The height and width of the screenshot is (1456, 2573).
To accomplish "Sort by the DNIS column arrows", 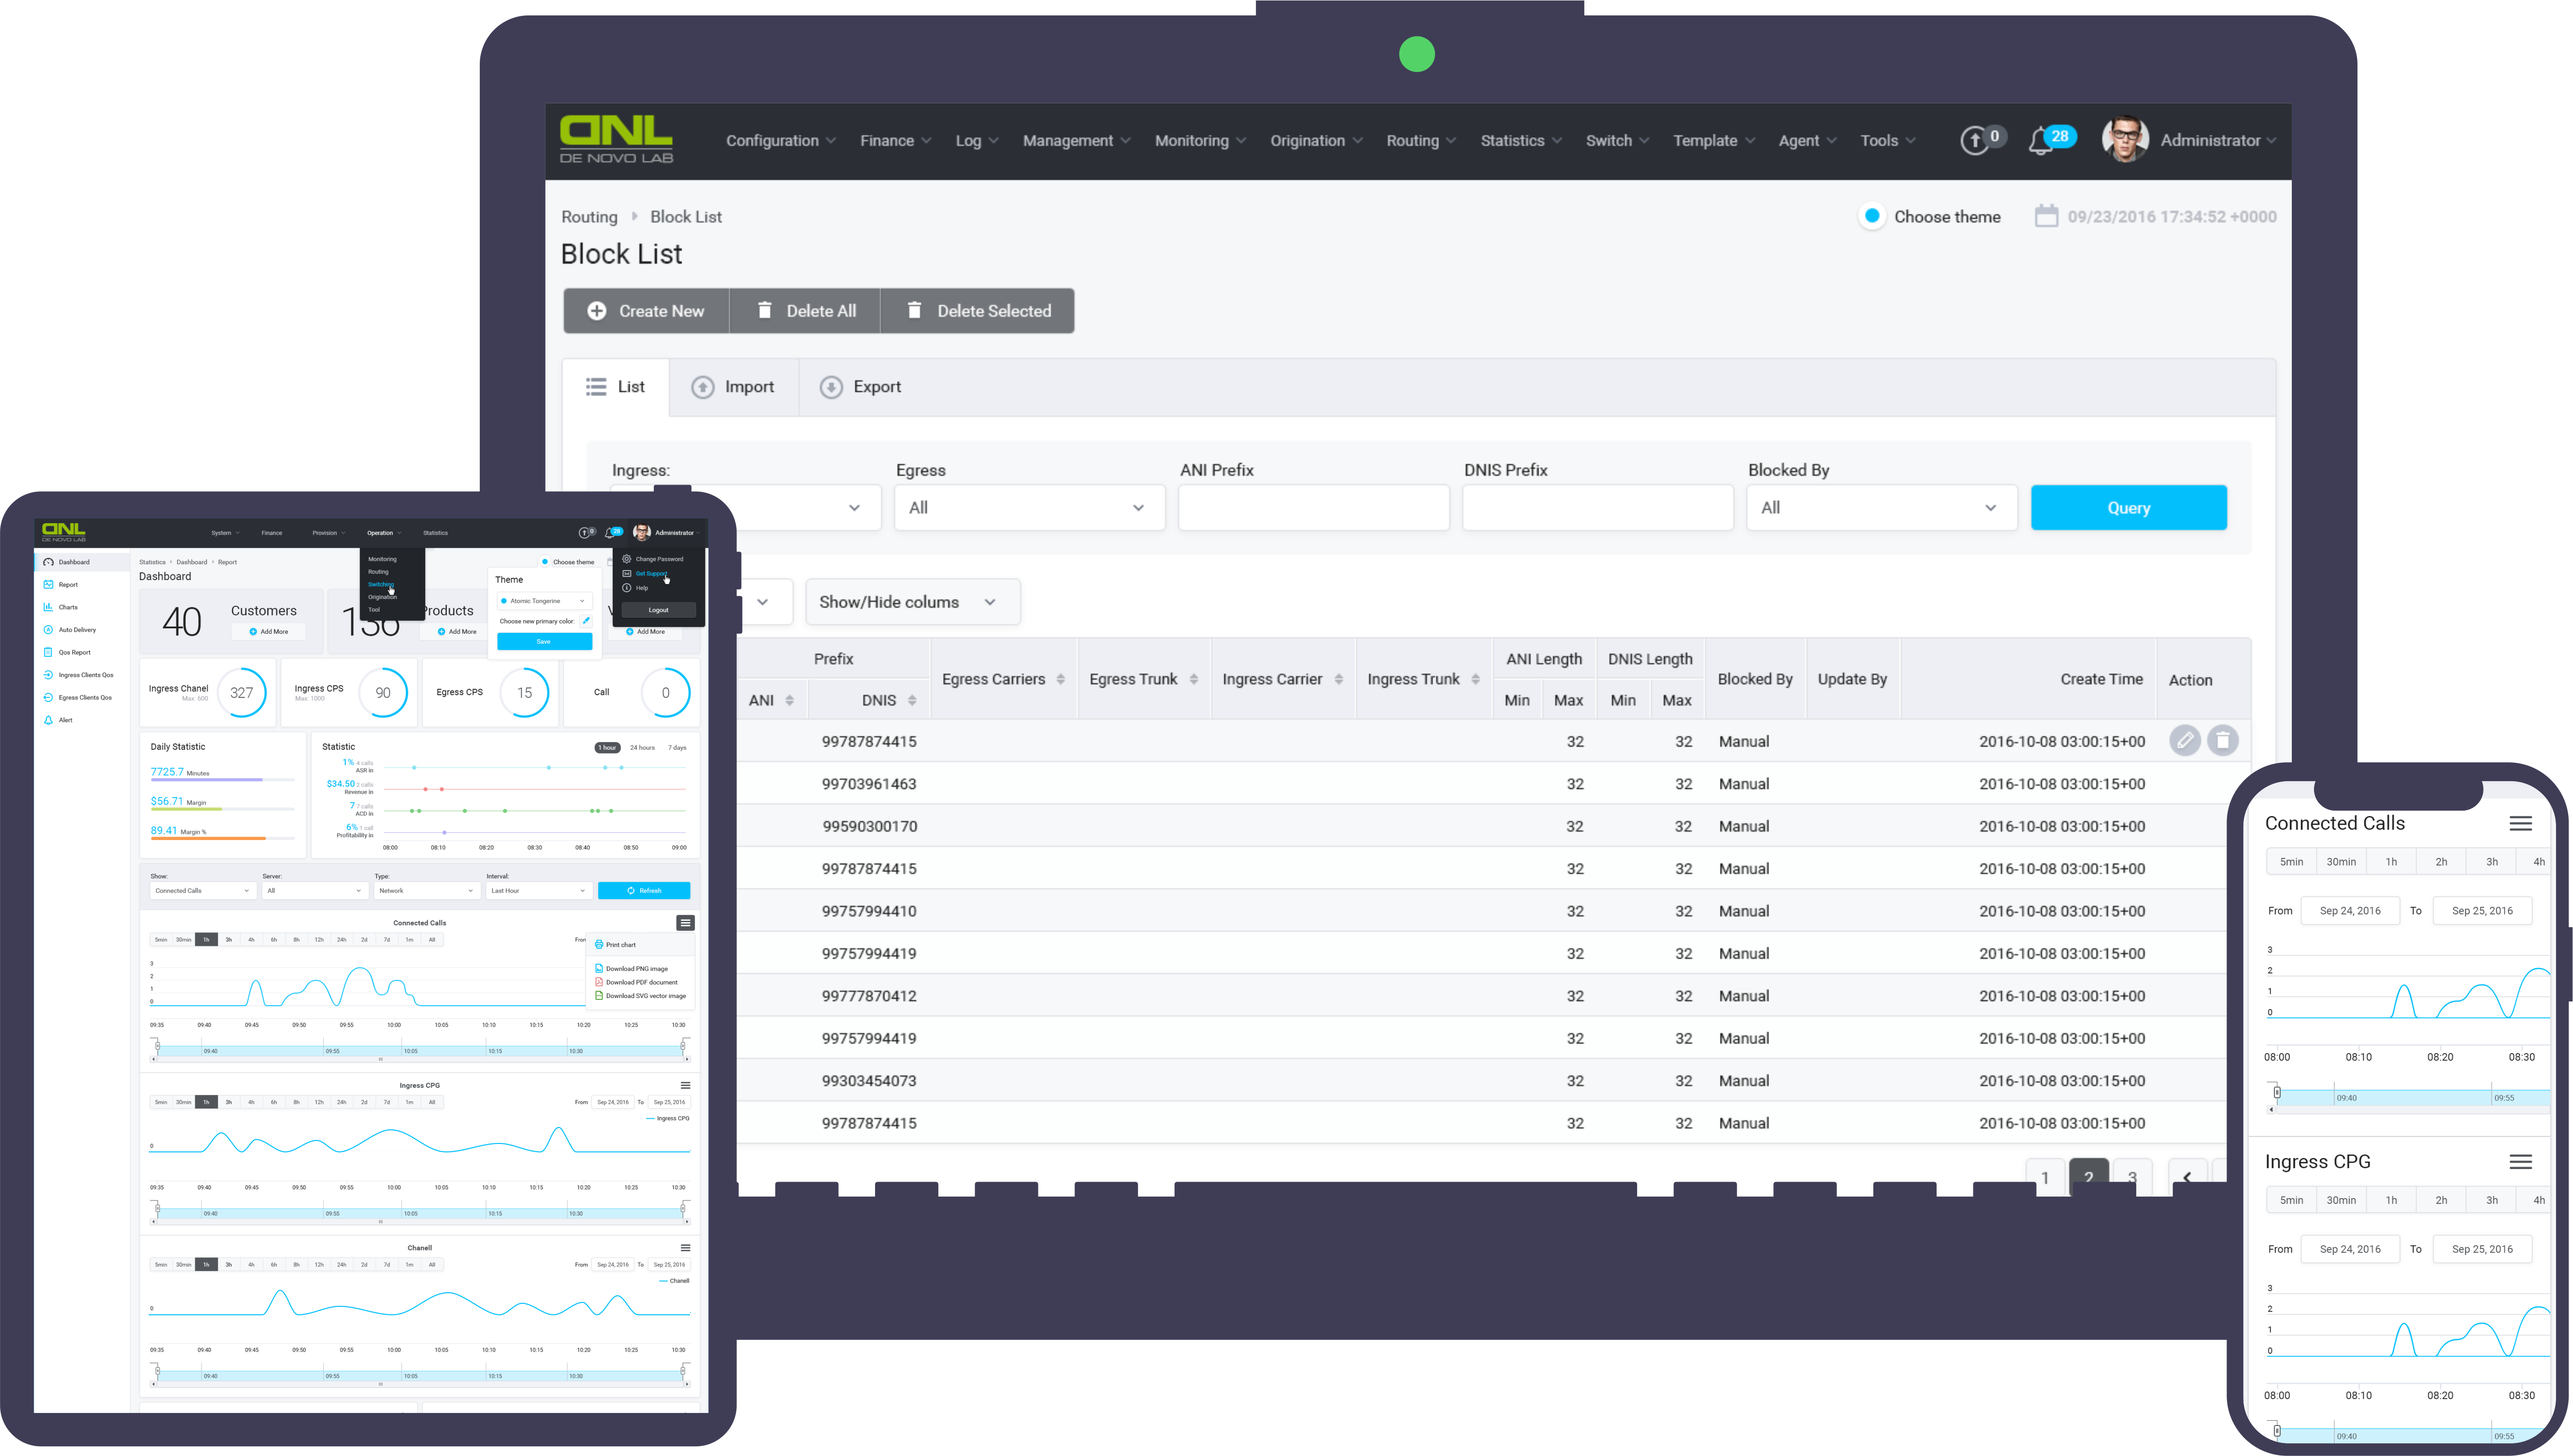I will click(x=912, y=700).
